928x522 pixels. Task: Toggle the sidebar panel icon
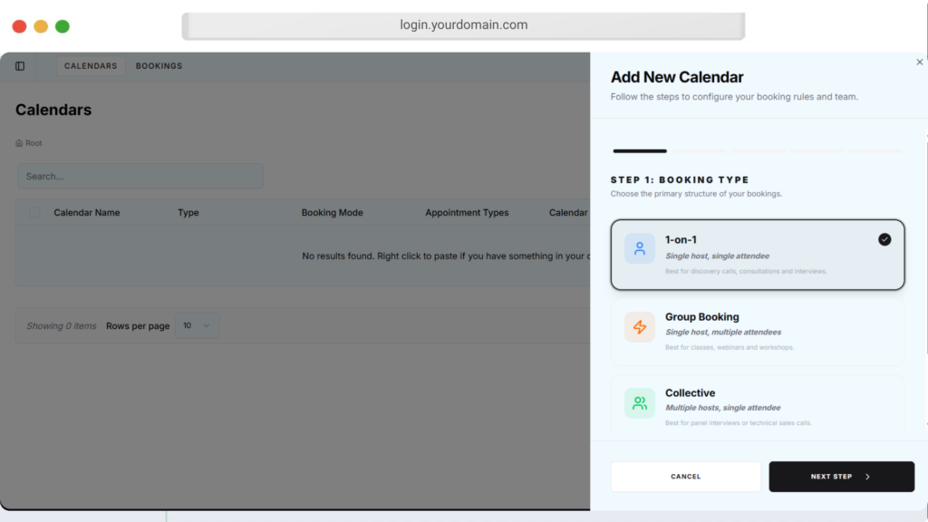[x=20, y=66]
